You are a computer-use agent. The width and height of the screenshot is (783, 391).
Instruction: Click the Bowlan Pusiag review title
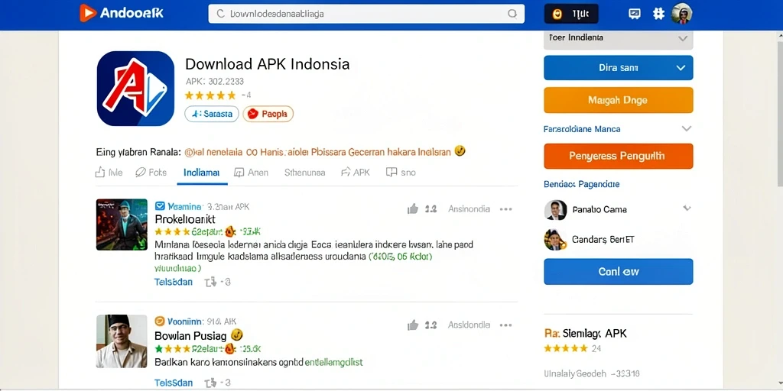click(x=190, y=335)
